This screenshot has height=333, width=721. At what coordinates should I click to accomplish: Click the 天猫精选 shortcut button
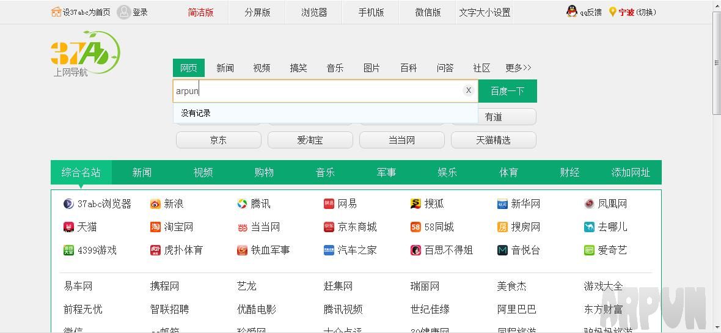coord(493,141)
